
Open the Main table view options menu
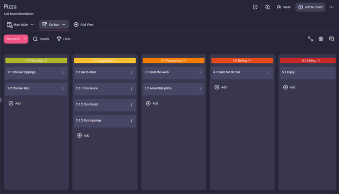coord(32,24)
